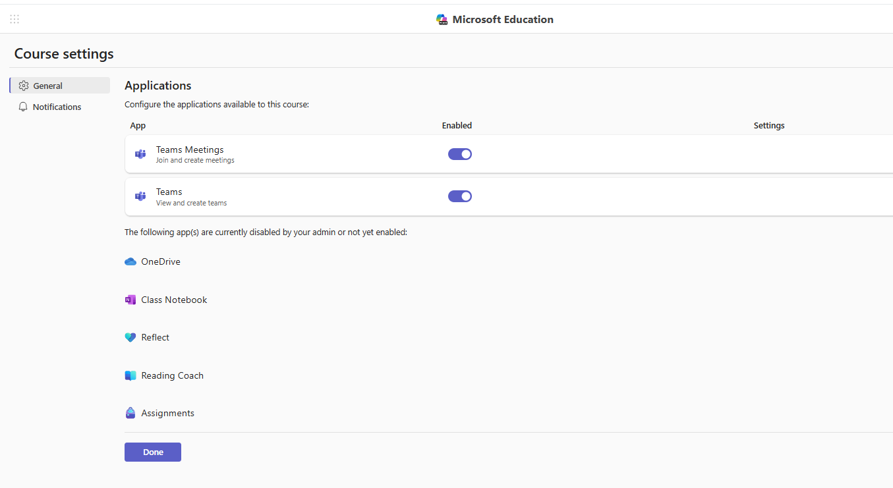
Task: Click the bell icon beside Notifications
Action: (x=23, y=107)
